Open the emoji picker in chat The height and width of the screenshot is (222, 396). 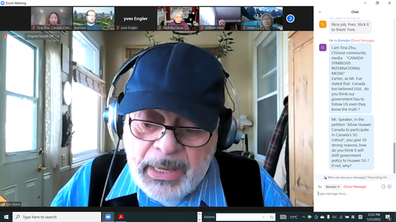pyautogui.click(x=389, y=186)
